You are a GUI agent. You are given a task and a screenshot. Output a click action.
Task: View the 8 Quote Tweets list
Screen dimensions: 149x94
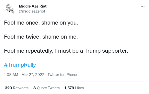pyautogui.click(x=46, y=88)
